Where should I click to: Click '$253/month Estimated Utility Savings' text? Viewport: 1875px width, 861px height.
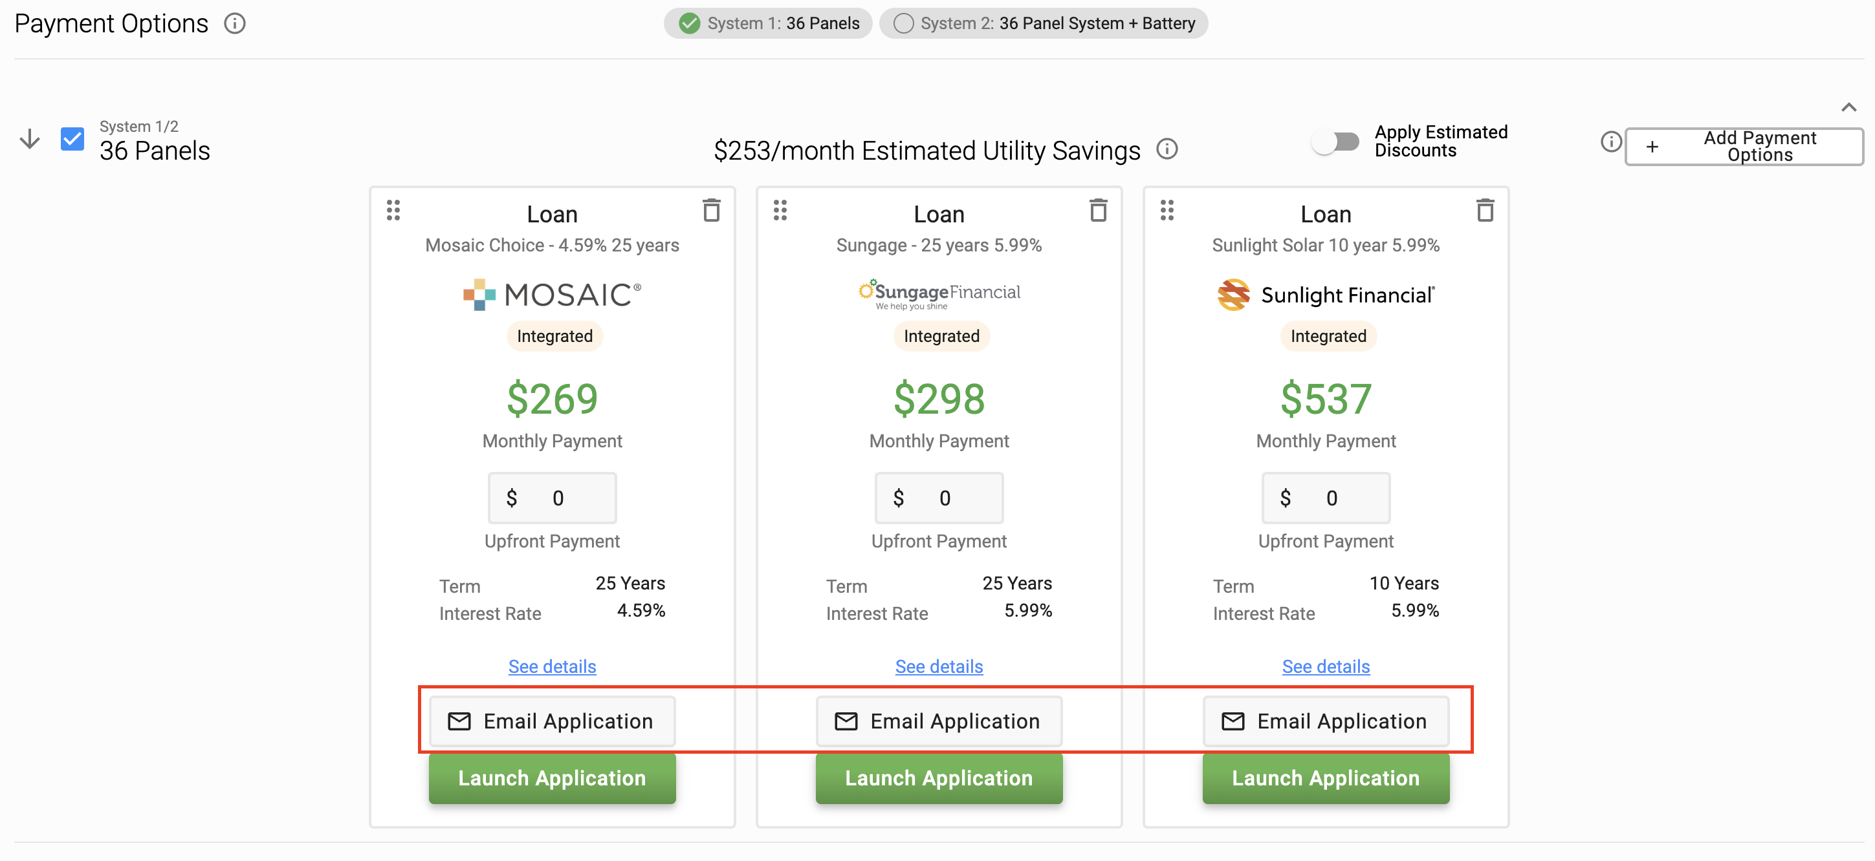[x=926, y=151]
